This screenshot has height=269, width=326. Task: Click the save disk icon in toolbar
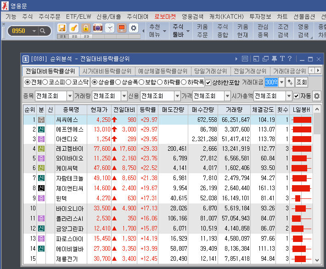pos(62,28)
